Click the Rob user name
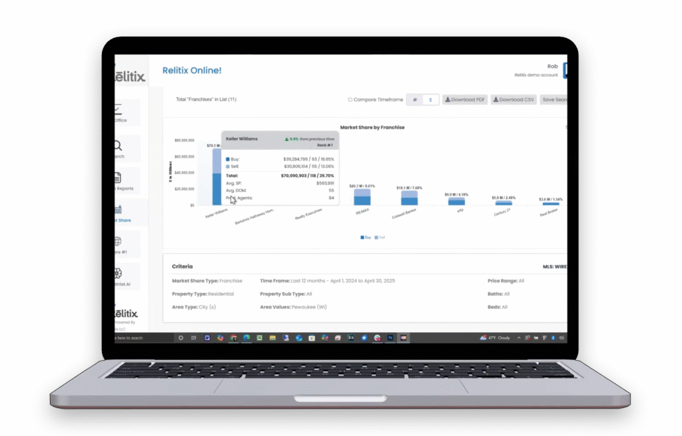682x436 pixels. [x=552, y=67]
